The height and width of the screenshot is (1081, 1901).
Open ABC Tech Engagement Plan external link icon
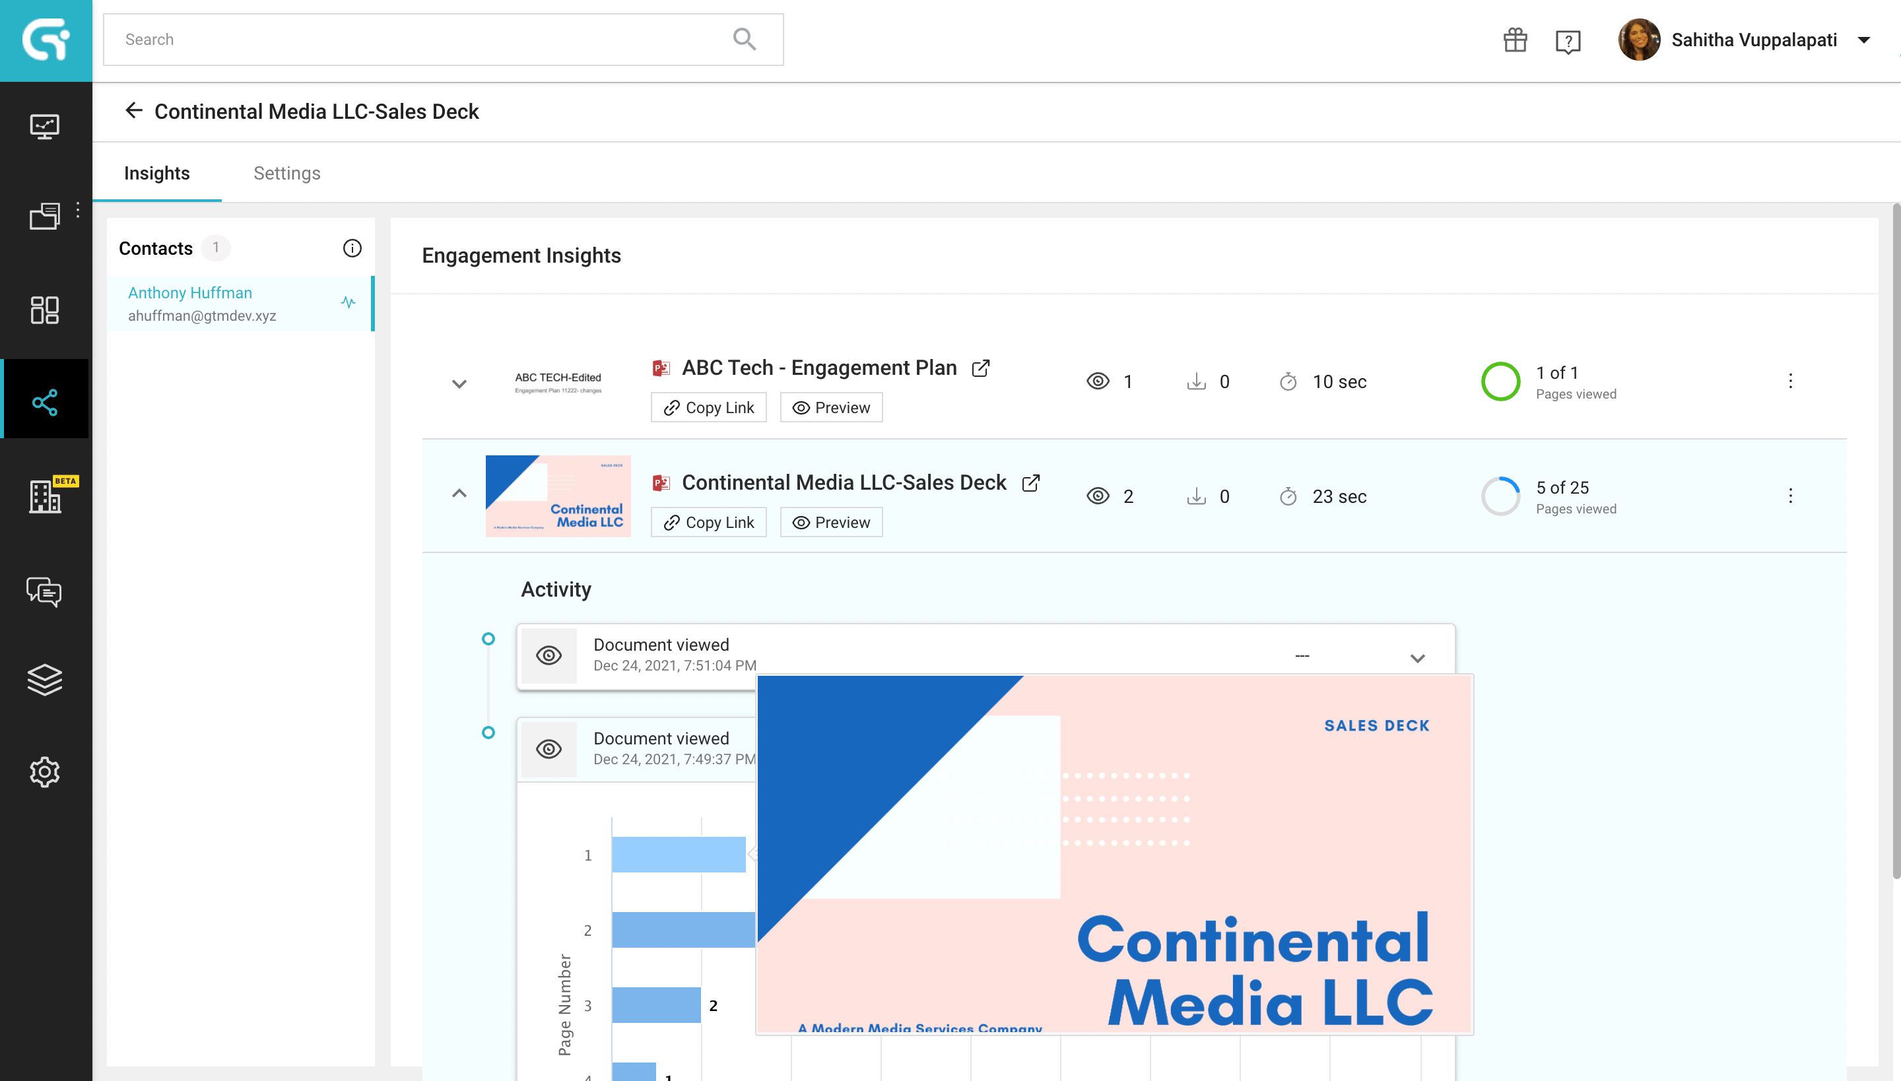[981, 368]
